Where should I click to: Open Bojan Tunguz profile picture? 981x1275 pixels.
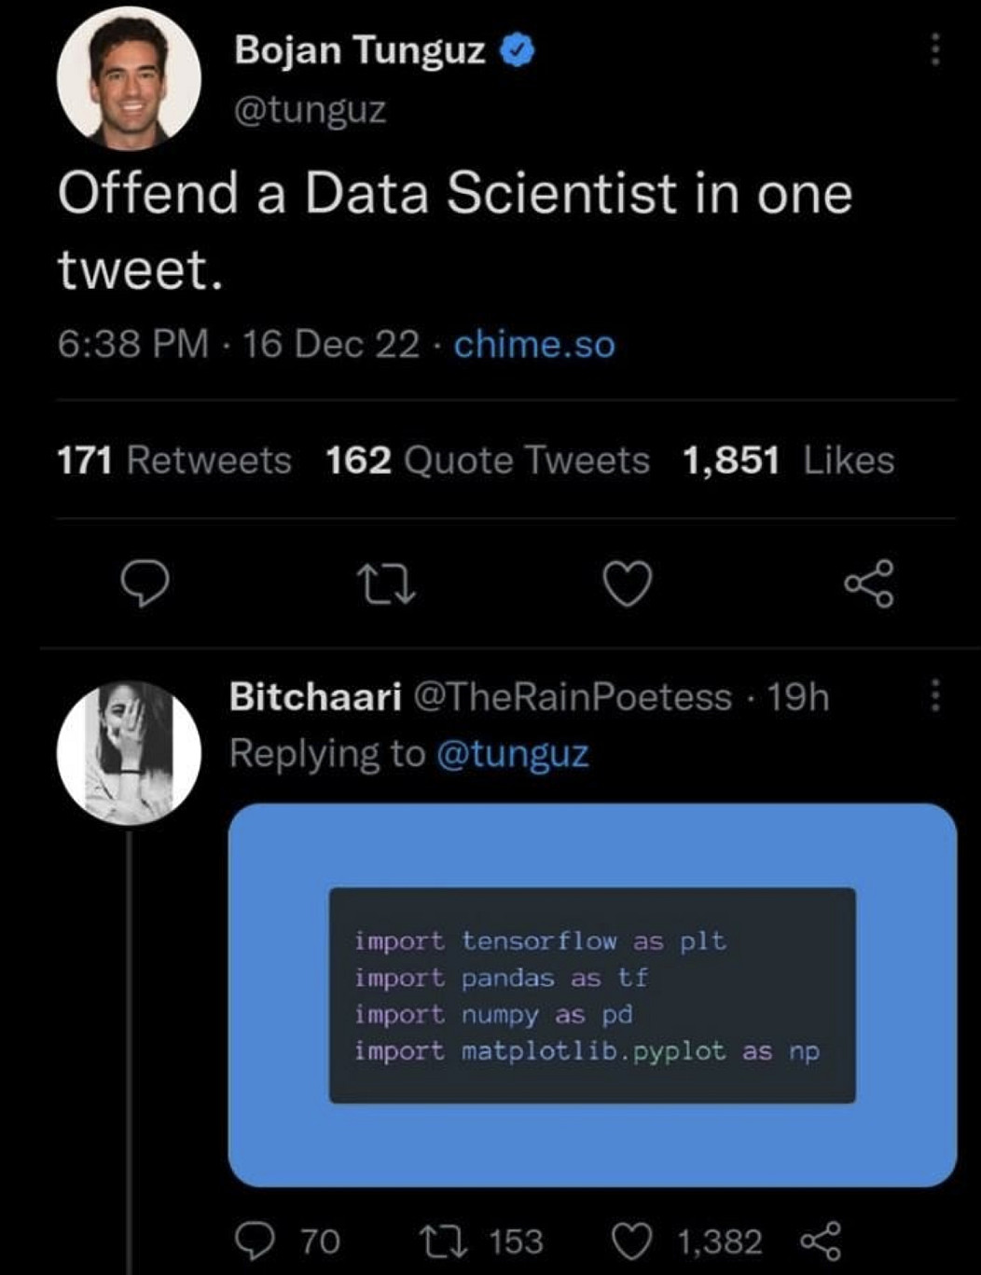click(x=129, y=79)
